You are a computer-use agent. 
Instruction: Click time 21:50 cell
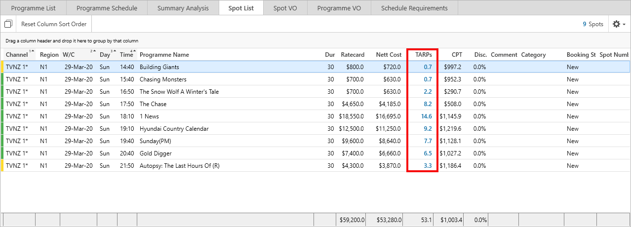127,166
